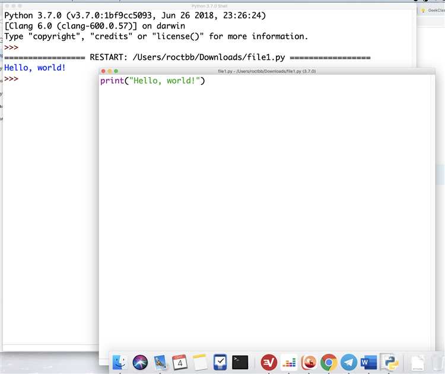445x374 pixels.
Task: Click the last >>> shell prompt
Action: tap(11, 79)
